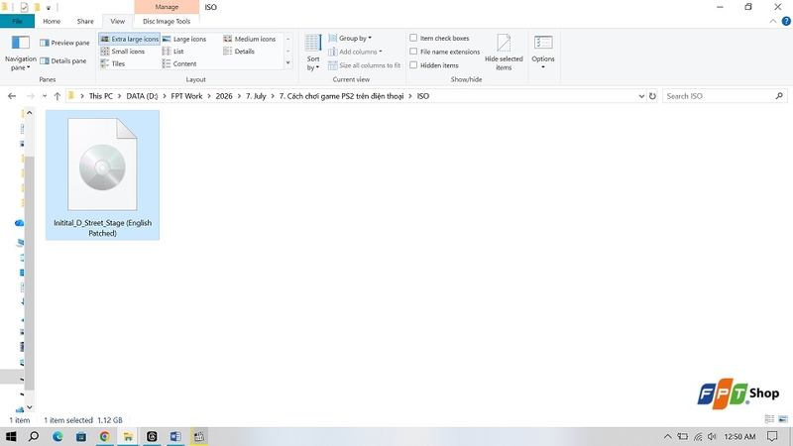Screen dimensions: 793x446
Task: Select Initial_D_Street_Stage ISO file
Action: pos(103,175)
